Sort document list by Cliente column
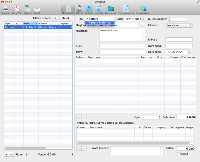This screenshot has width=200, height=162. coord(49,24)
